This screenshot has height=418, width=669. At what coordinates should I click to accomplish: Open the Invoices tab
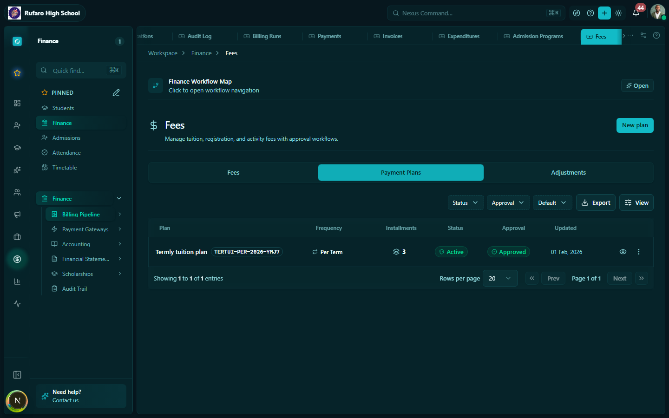tap(388, 36)
